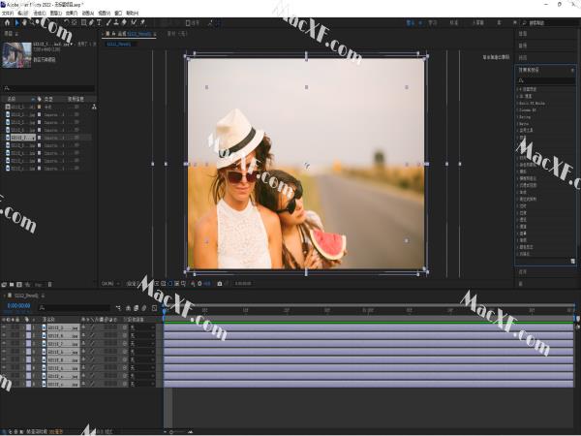Toggle visibility of the second timeline layer
The image size is (581, 436).
(x=4, y=336)
